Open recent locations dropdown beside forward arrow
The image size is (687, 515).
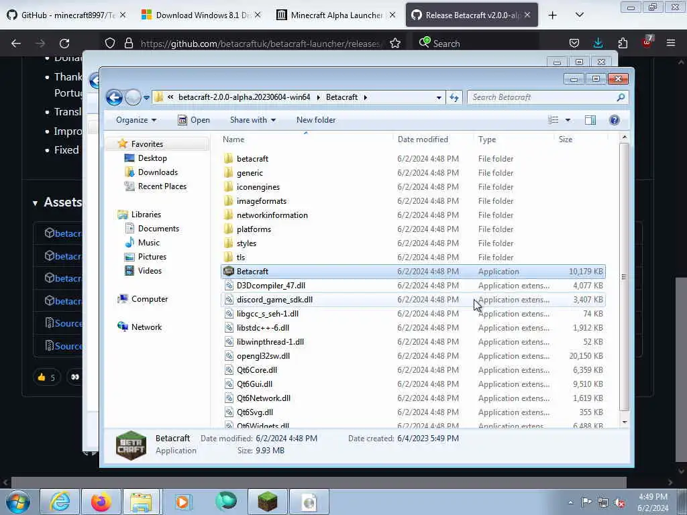(x=146, y=98)
